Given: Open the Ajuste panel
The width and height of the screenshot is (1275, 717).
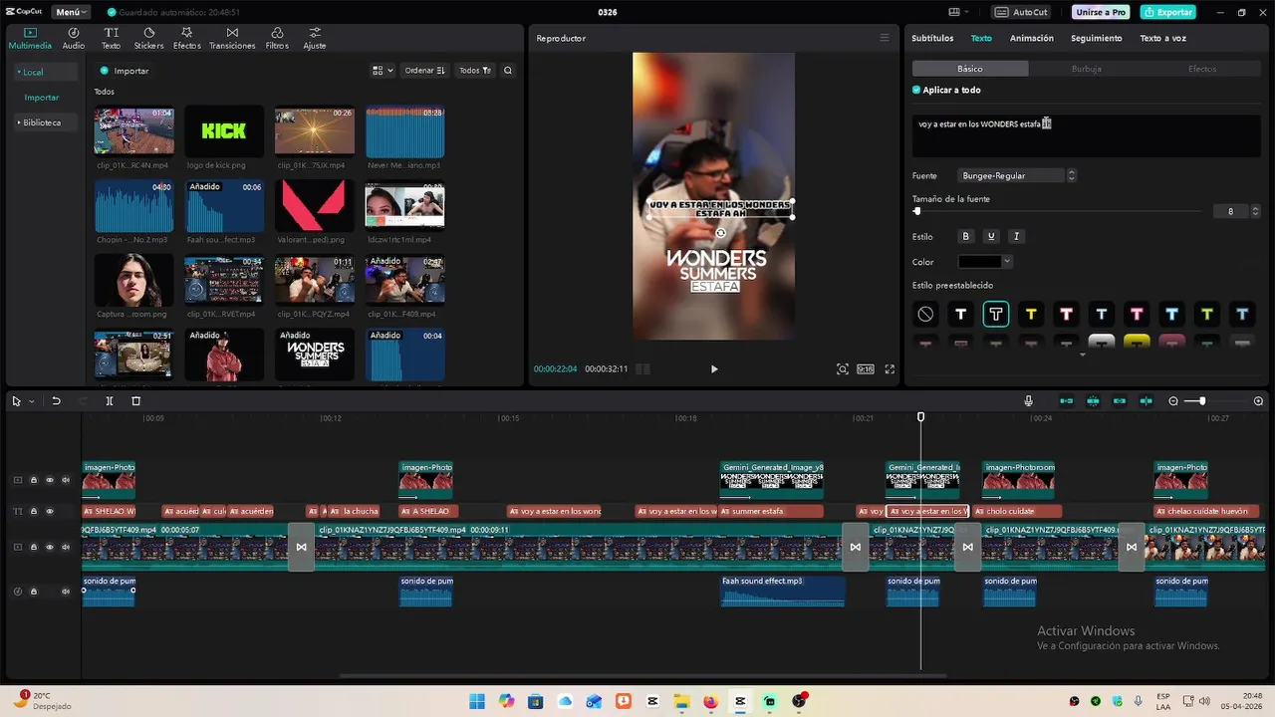Looking at the screenshot, I should click(315, 38).
